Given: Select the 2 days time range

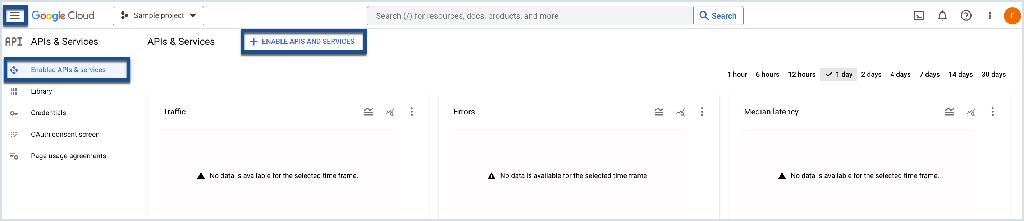Looking at the screenshot, I should click(x=871, y=75).
